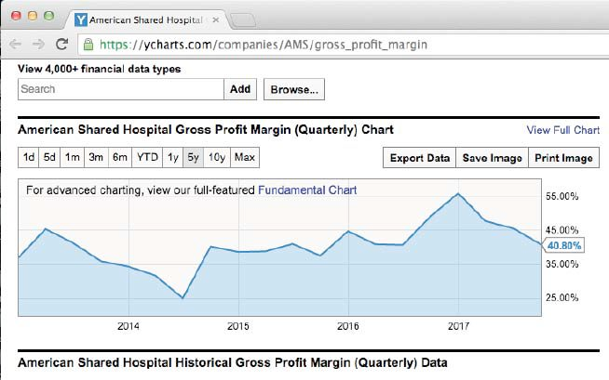Select the 6m time range
Screen dimensions: 609x380
pos(120,157)
